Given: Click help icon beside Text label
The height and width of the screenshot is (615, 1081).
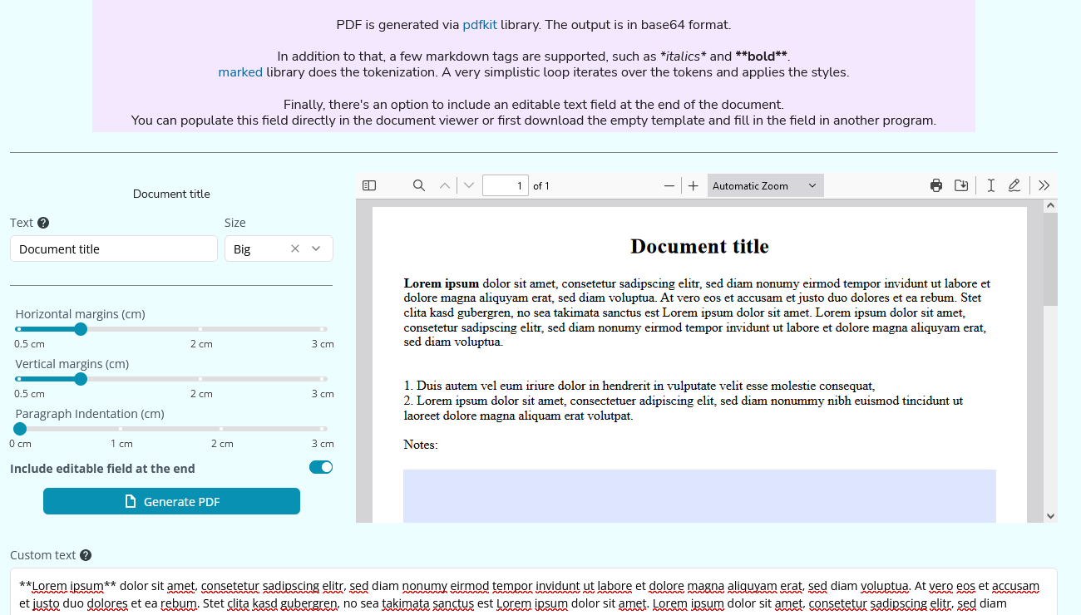Looking at the screenshot, I should coord(43,223).
